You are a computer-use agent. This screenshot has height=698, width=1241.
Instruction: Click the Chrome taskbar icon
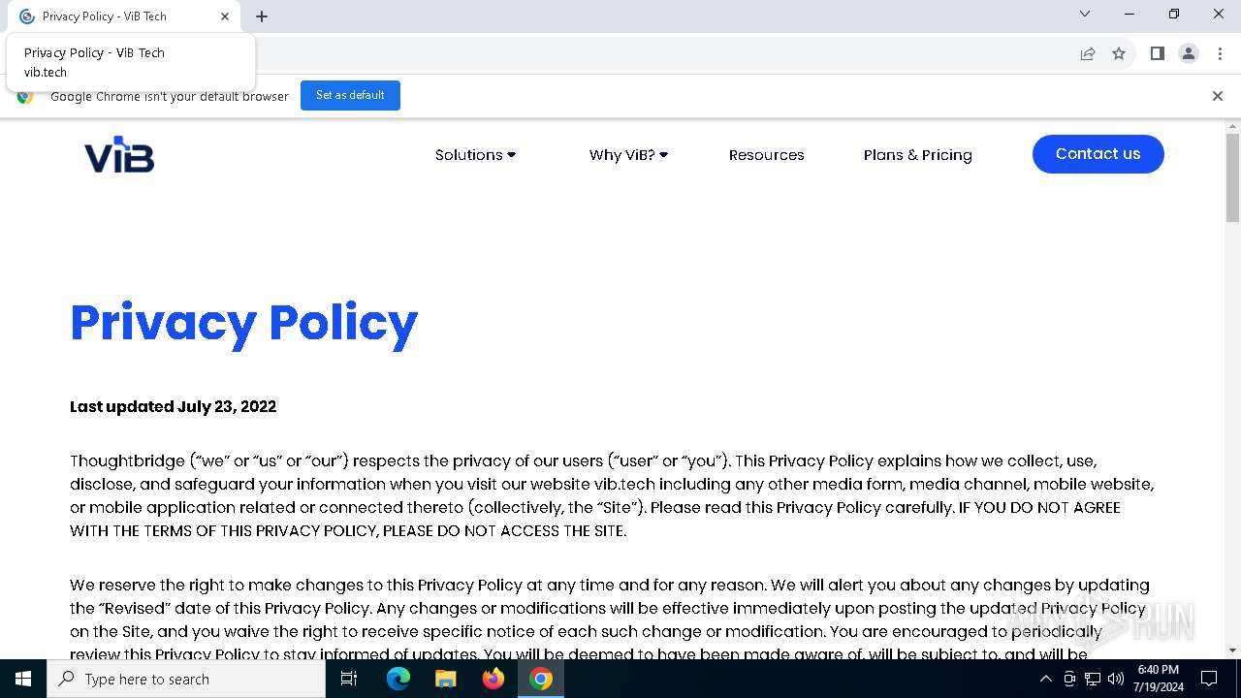541,679
